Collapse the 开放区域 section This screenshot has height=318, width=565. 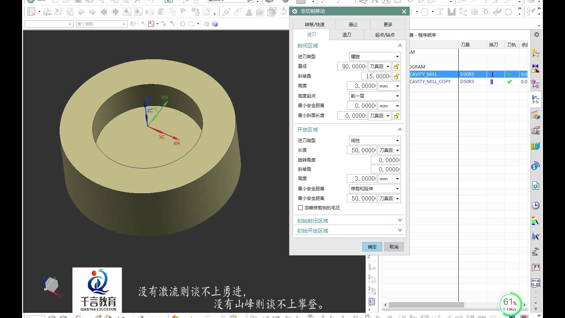tap(400, 130)
